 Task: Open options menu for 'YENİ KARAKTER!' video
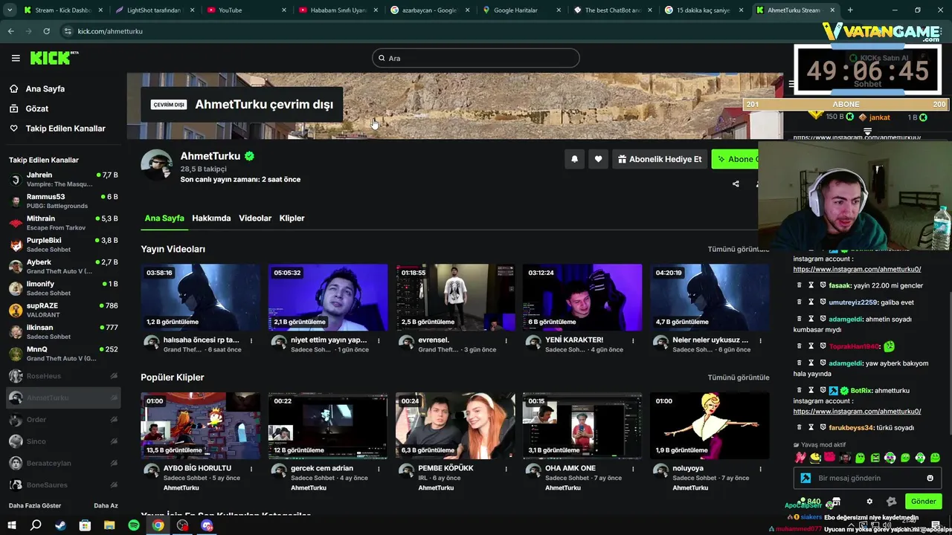coord(633,340)
